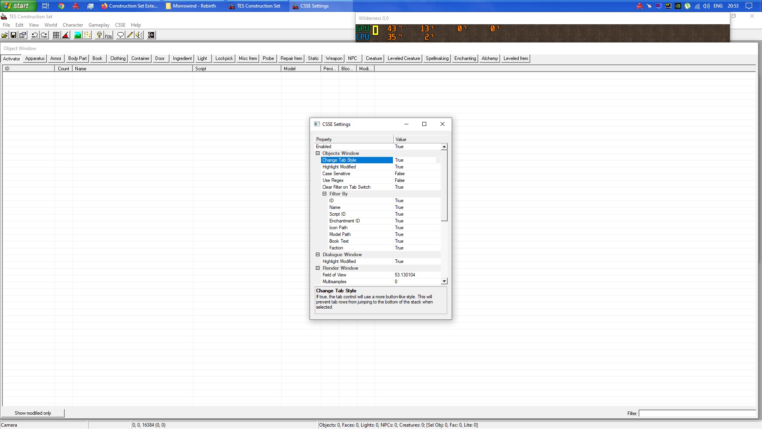Click the sound speaker toolbar icon
This screenshot has width=762, height=429.
[139, 35]
